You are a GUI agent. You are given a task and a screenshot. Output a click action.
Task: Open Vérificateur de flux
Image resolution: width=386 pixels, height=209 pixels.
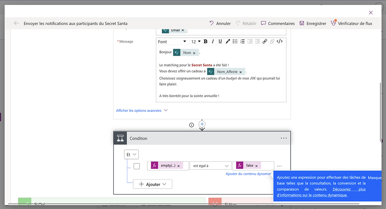(x=351, y=23)
